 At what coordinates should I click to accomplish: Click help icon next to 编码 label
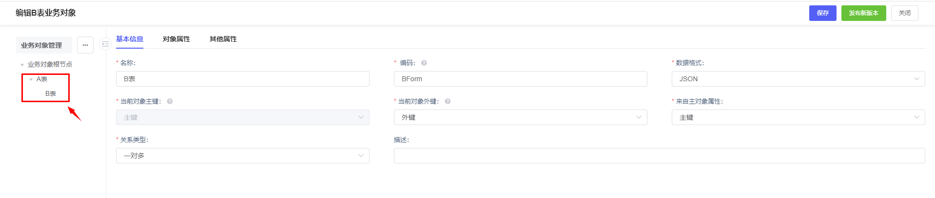[424, 63]
